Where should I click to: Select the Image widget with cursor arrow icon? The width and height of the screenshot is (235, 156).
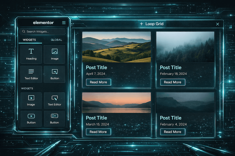coord(31,101)
